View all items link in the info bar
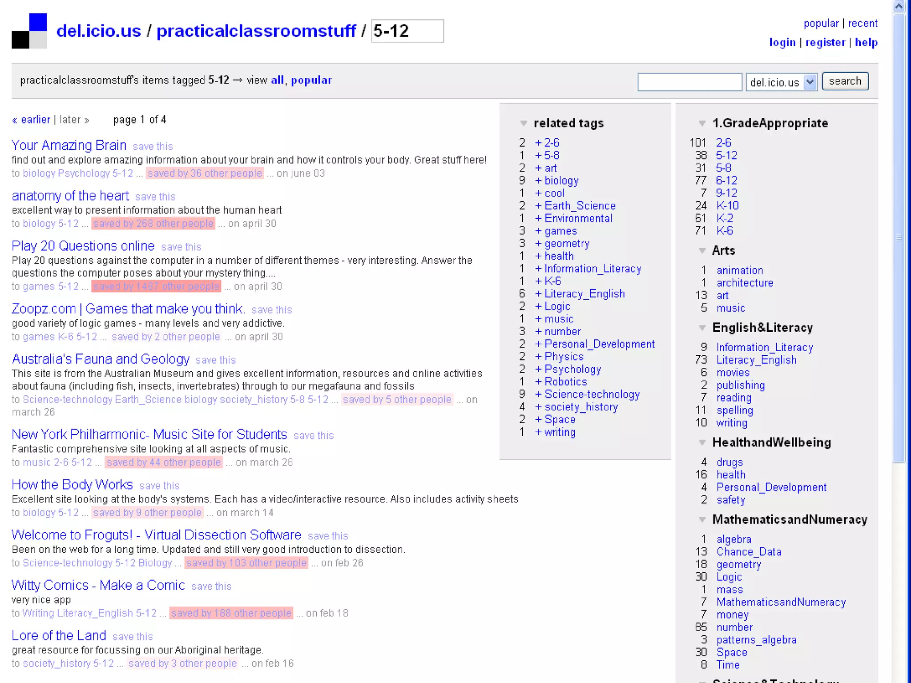 277,80
